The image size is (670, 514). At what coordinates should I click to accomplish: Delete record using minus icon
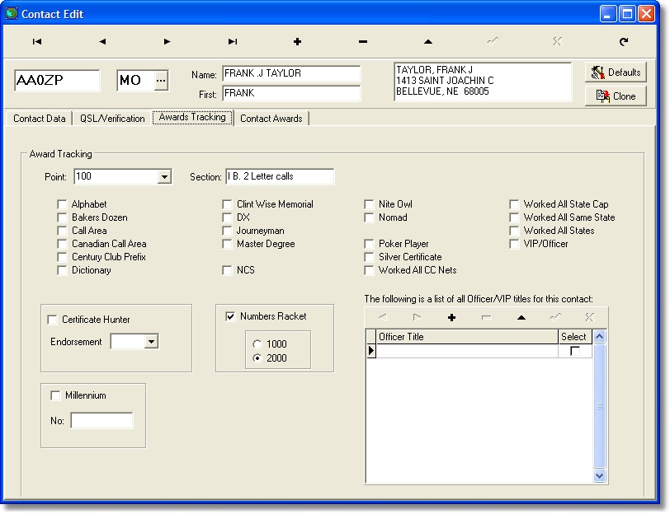point(363,41)
